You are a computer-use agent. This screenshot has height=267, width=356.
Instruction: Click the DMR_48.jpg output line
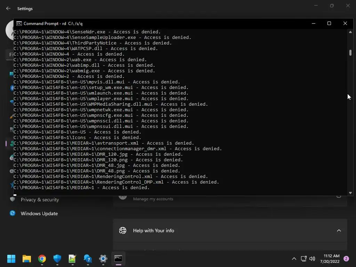click(x=97, y=165)
